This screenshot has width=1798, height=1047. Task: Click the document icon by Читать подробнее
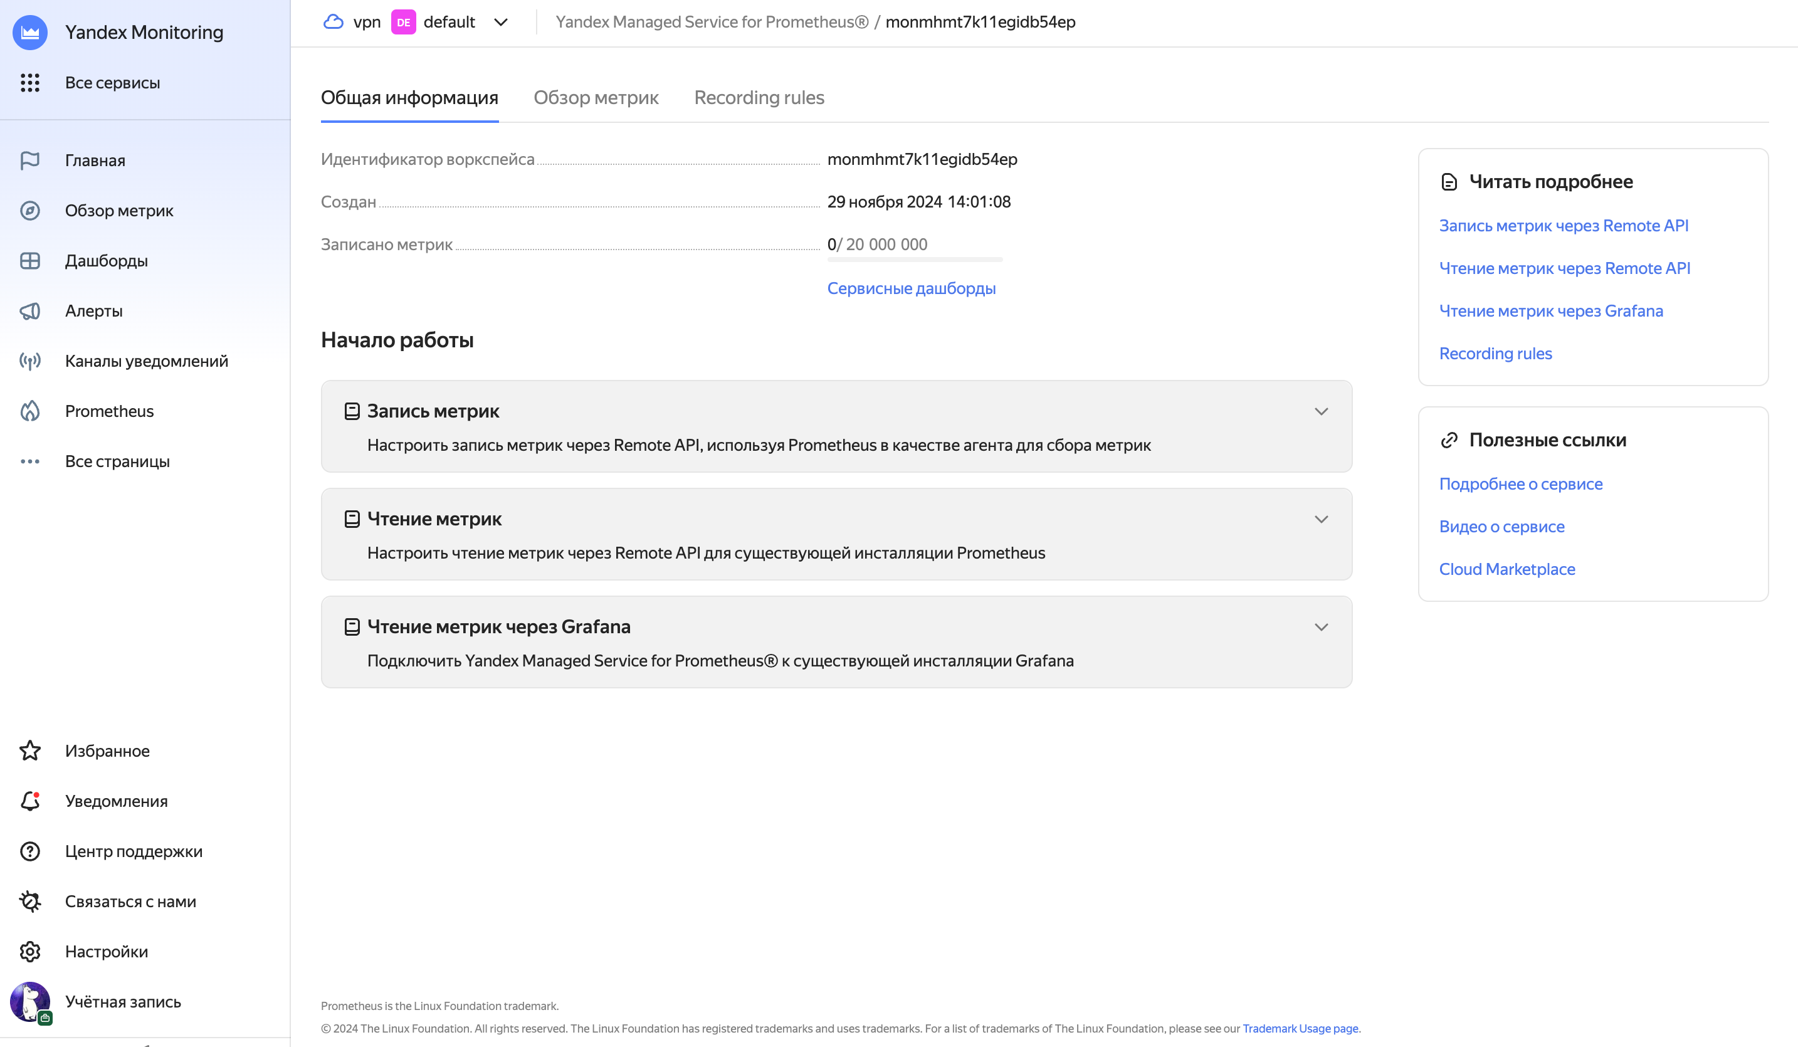point(1449,182)
